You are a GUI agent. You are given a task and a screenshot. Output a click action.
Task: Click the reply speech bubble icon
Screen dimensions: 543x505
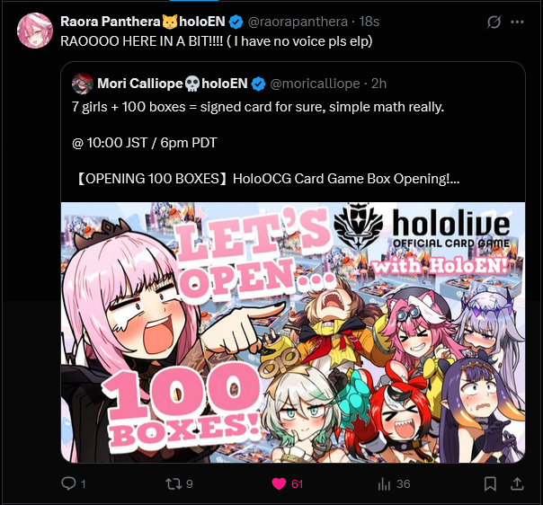point(68,483)
